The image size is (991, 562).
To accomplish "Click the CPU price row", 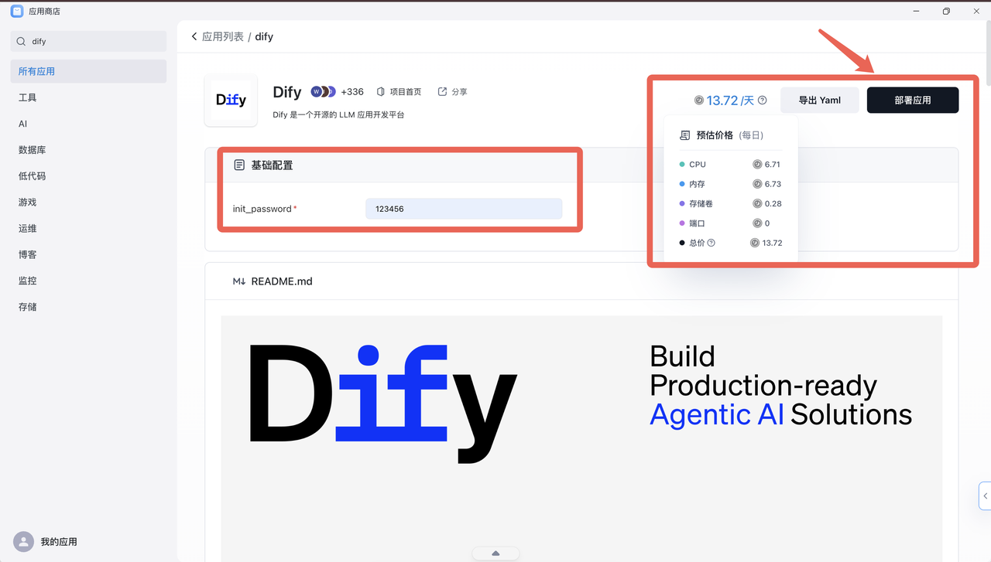I will (730, 165).
